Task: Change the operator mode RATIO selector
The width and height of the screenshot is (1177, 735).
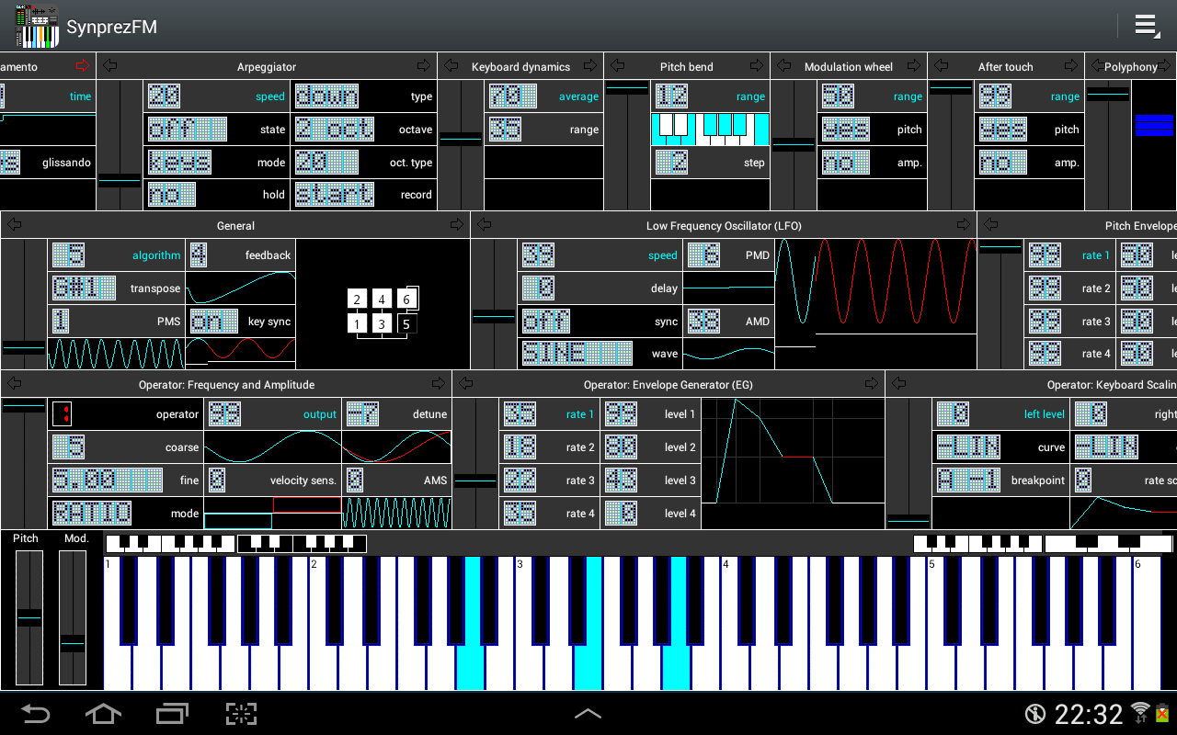Action: coord(92,514)
